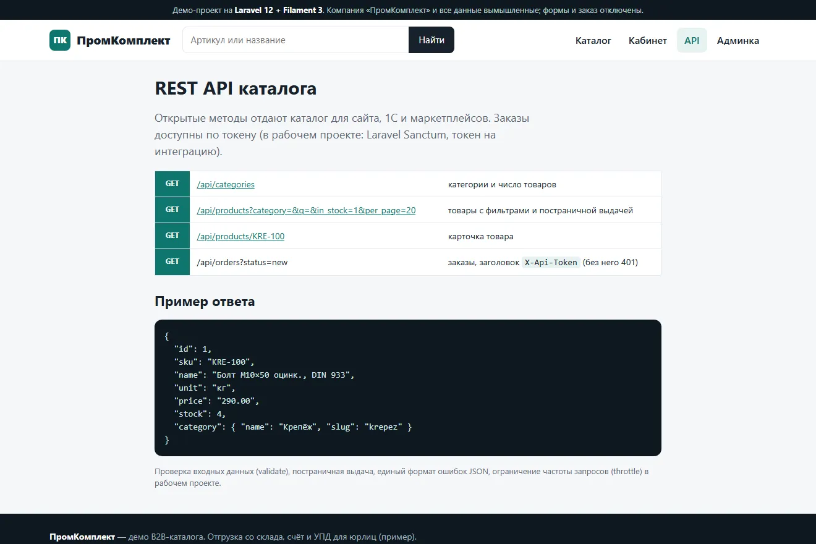Click GET badge in the /api/orders row

pos(172,261)
